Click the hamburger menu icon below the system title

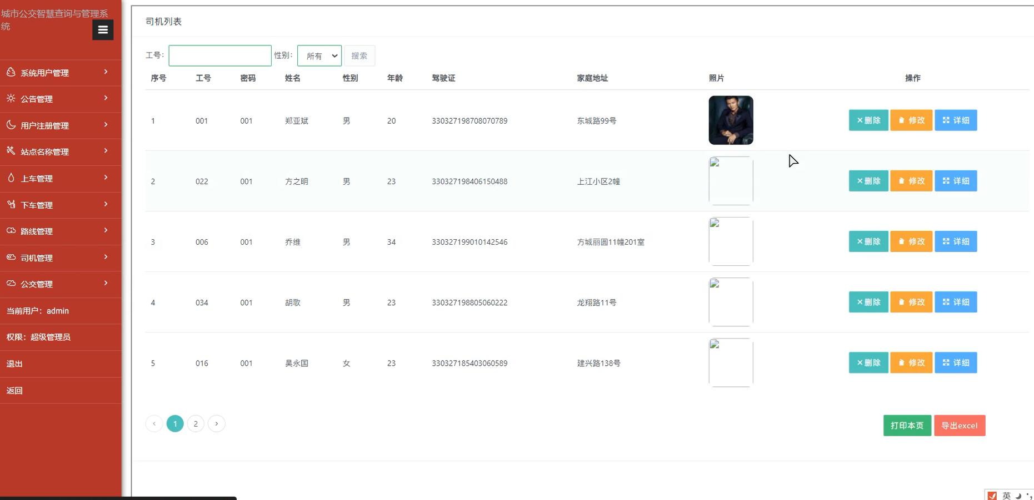tap(102, 30)
